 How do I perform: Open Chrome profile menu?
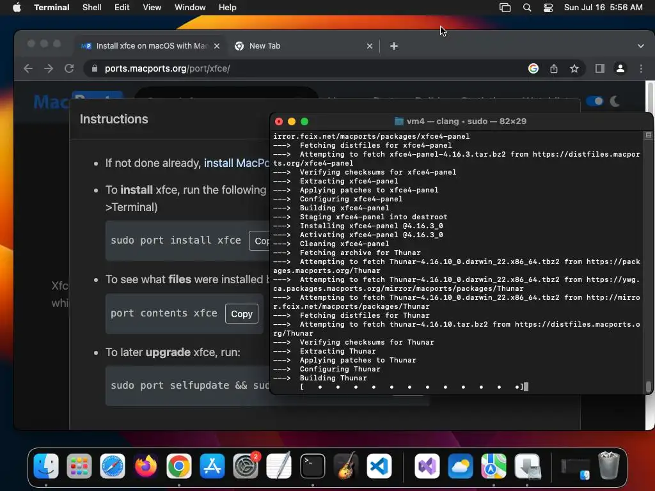(620, 68)
